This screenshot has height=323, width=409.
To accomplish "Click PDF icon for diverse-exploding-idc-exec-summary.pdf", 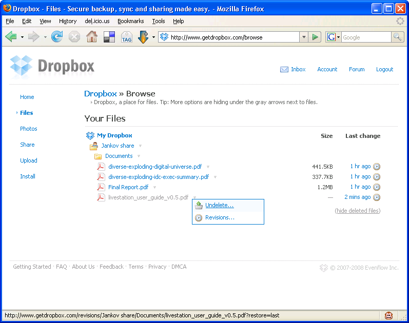I will click(101, 177).
